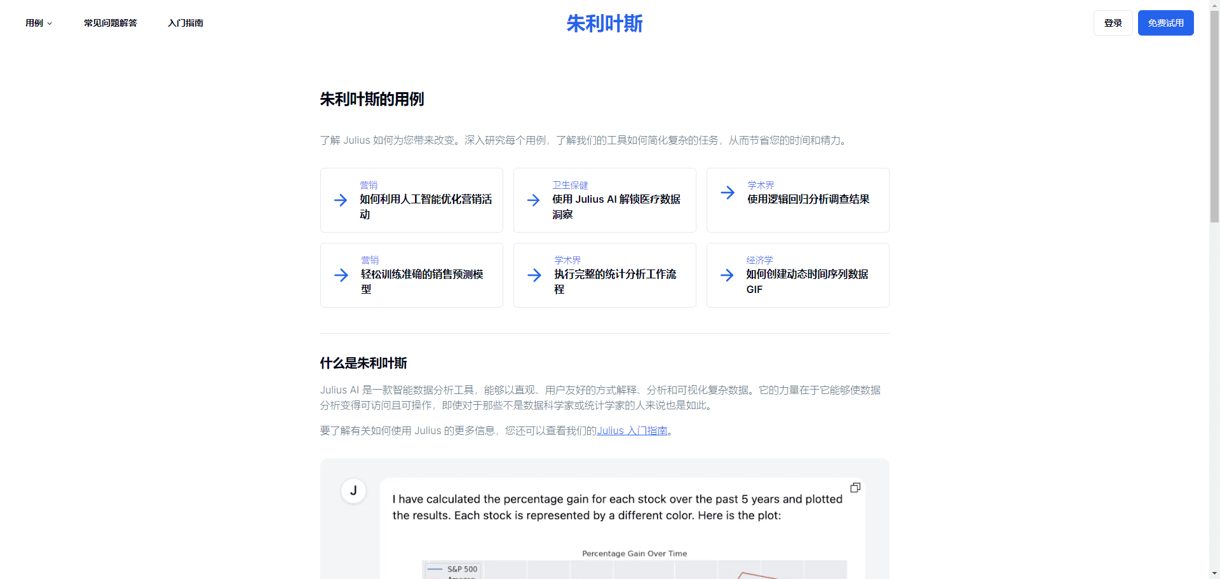Click the 学术界 label above 使用逻辑回归分析调查结果
The height and width of the screenshot is (579, 1220).
click(x=761, y=185)
